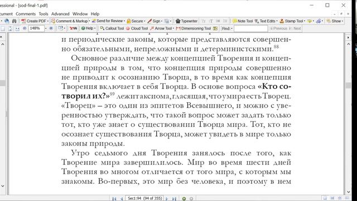Click the Find Next button
The width and height of the screenshot is (357, 201).
[295, 28]
